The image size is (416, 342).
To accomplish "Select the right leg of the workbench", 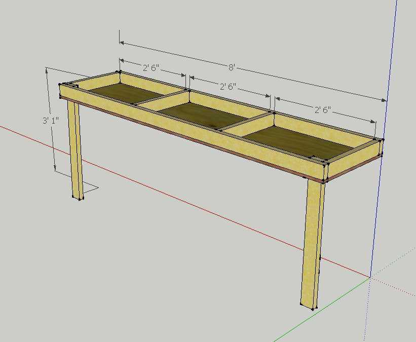I will point(313,244).
